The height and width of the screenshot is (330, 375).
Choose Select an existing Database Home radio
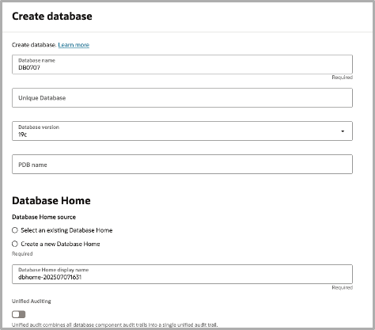(15, 230)
